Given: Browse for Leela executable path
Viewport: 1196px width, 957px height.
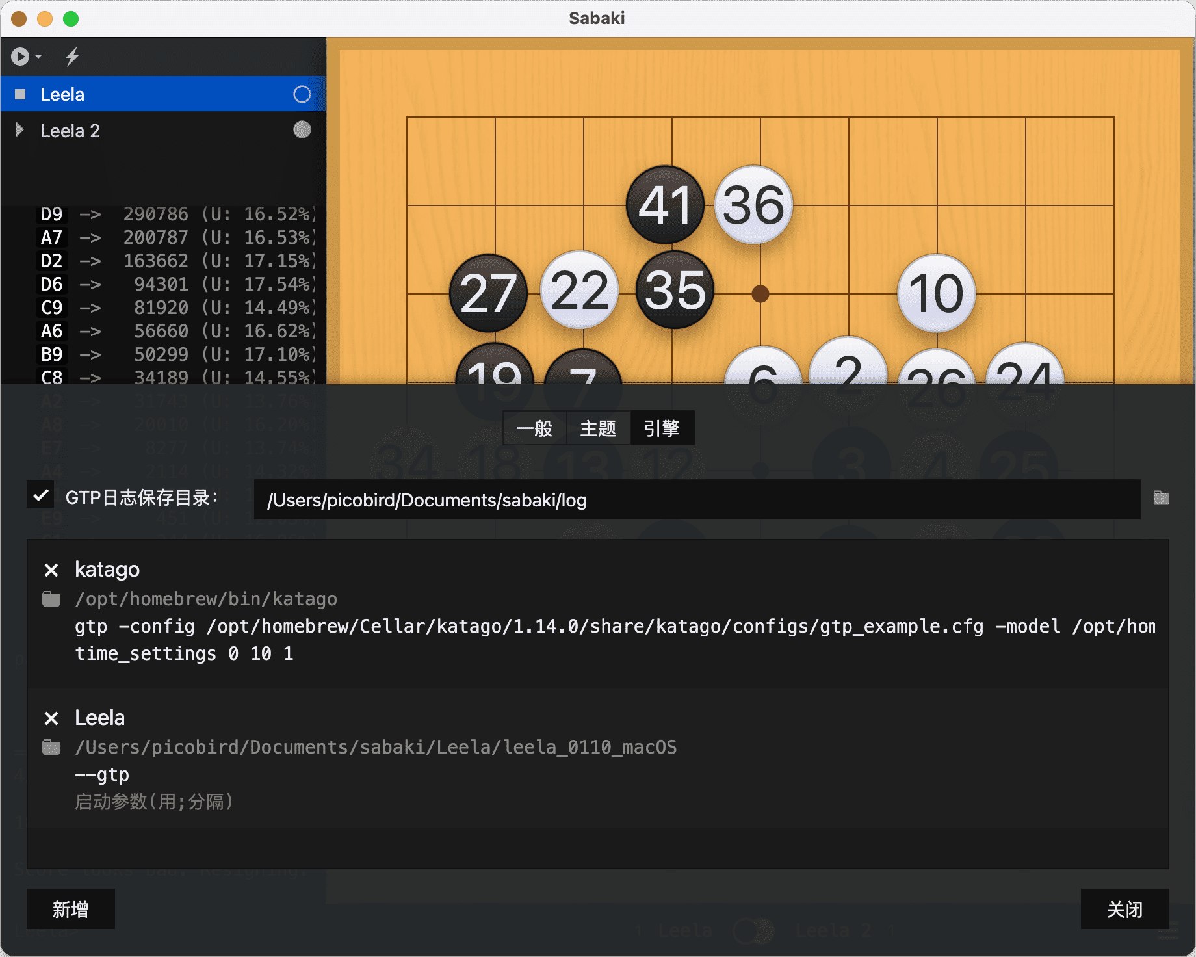Looking at the screenshot, I should (51, 748).
